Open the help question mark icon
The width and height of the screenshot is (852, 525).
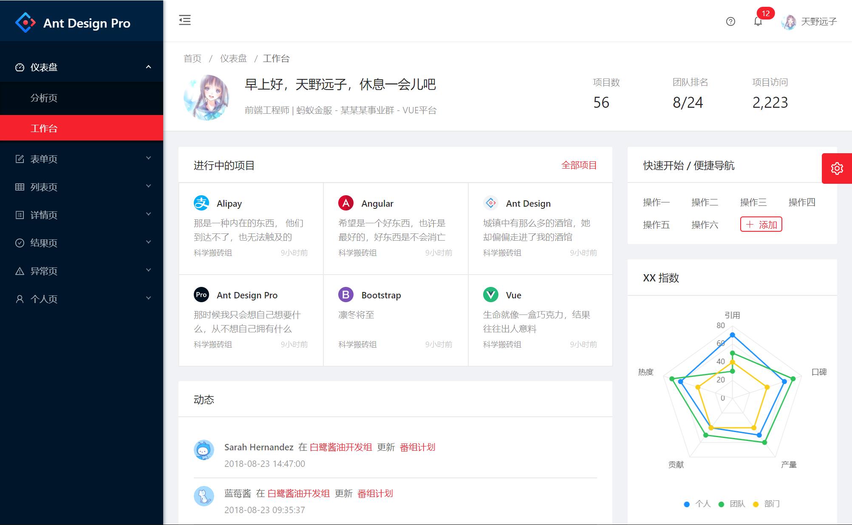click(x=730, y=22)
